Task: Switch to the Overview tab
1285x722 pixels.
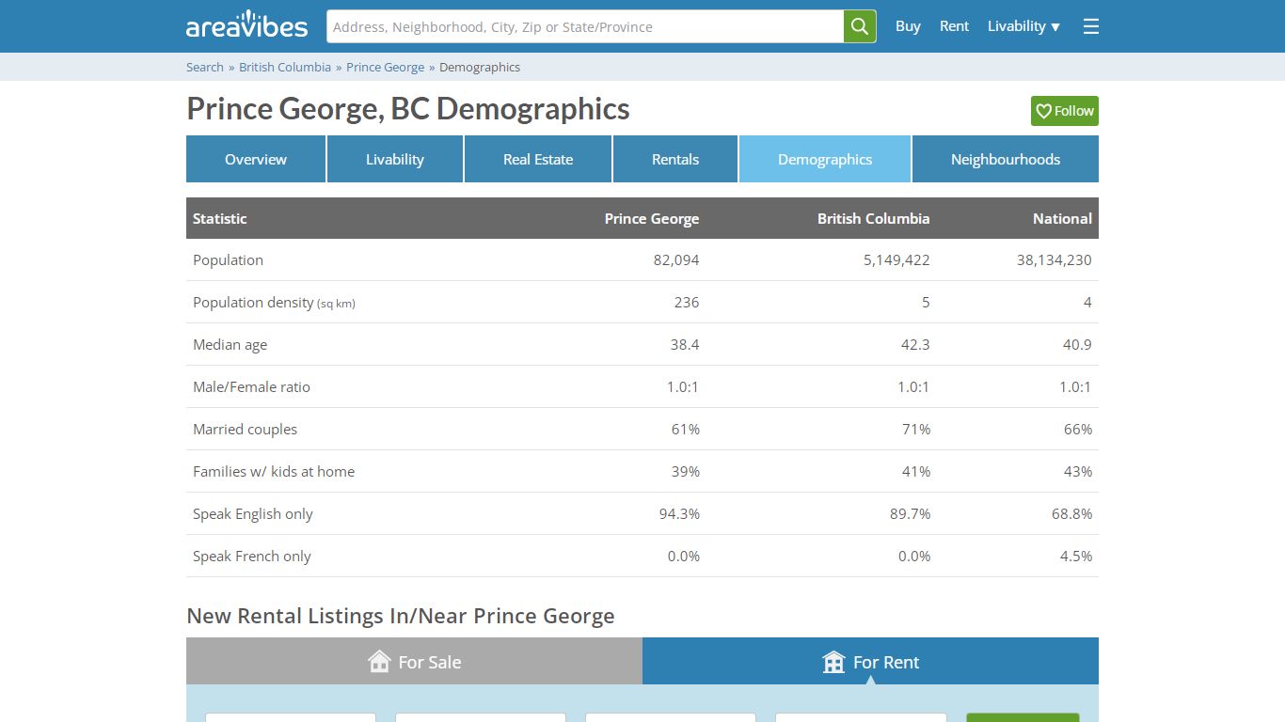Action: coord(256,159)
